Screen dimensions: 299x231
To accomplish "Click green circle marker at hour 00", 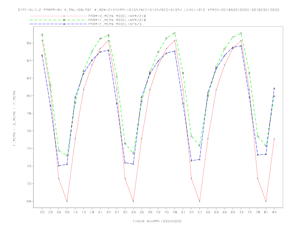I will coord(42,35).
